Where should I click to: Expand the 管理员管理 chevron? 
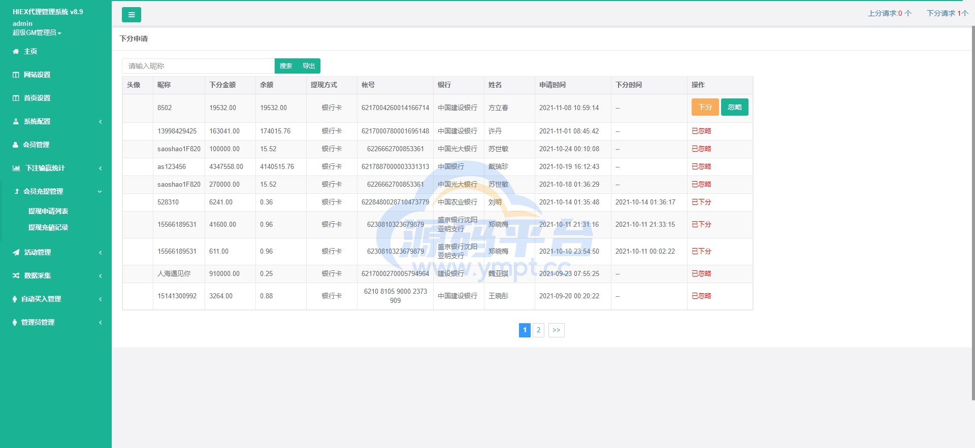coord(101,322)
